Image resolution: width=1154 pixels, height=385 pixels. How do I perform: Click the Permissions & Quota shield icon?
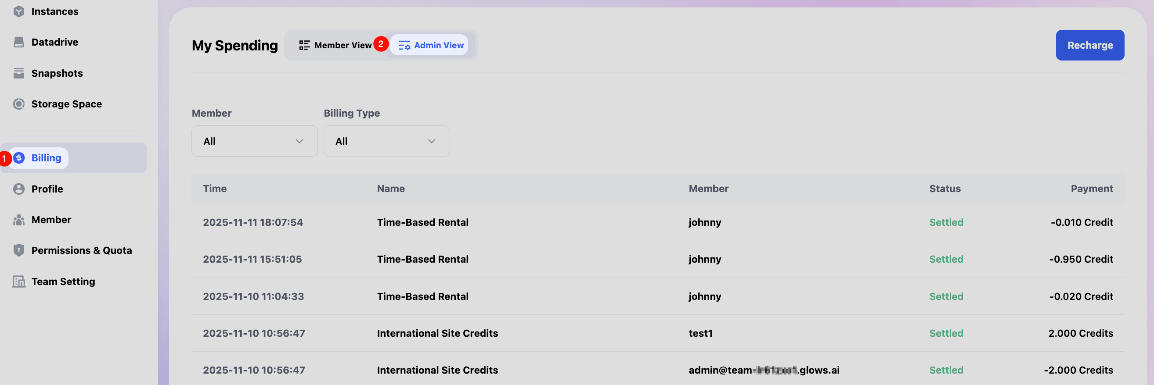coord(19,250)
